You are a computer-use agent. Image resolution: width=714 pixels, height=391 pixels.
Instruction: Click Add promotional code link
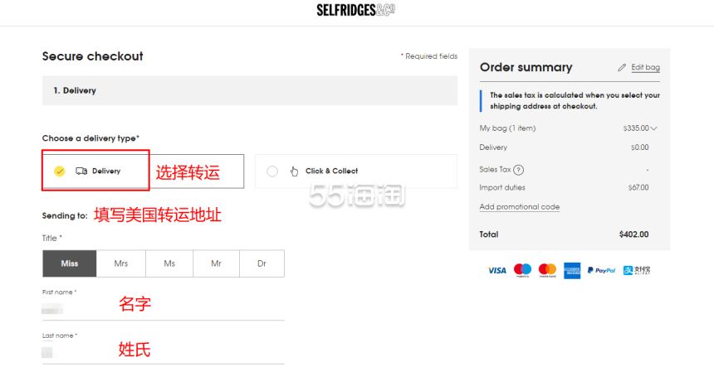point(520,206)
